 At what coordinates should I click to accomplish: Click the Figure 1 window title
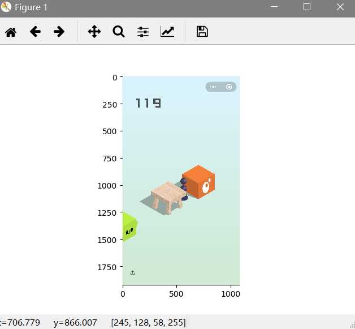pyautogui.click(x=31, y=7)
